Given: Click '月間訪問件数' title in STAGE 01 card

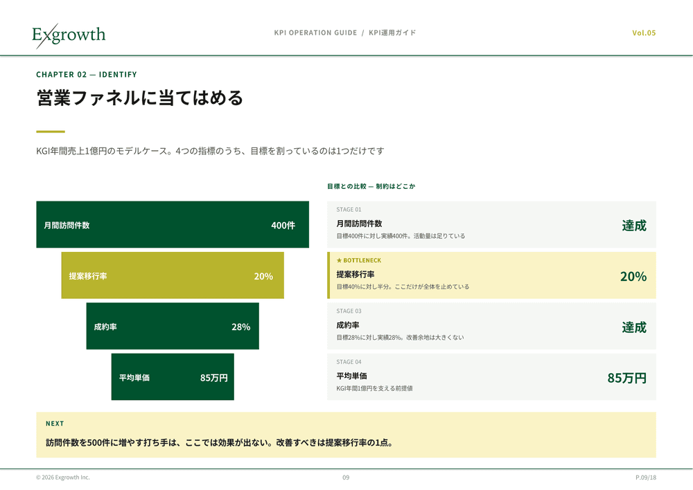Looking at the screenshot, I should tap(359, 224).
